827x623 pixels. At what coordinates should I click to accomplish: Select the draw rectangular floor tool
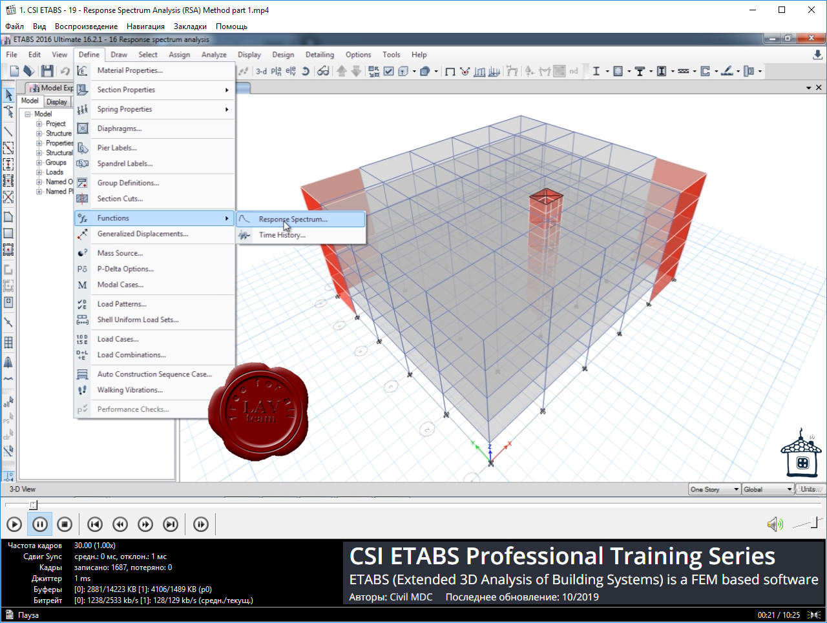tap(8, 233)
